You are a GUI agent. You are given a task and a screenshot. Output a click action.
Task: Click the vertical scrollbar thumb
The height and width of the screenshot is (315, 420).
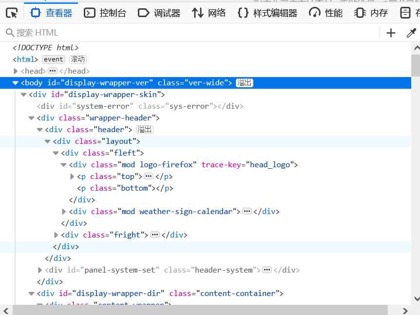tap(416, 66)
